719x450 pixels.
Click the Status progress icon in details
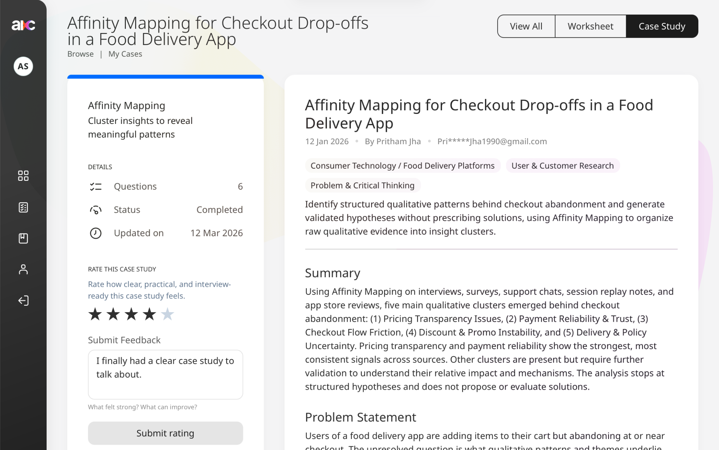[x=96, y=210]
